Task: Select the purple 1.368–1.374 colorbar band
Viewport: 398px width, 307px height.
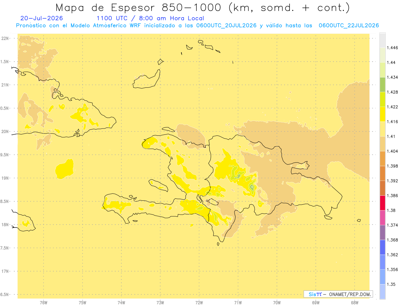Action: (x=382, y=232)
